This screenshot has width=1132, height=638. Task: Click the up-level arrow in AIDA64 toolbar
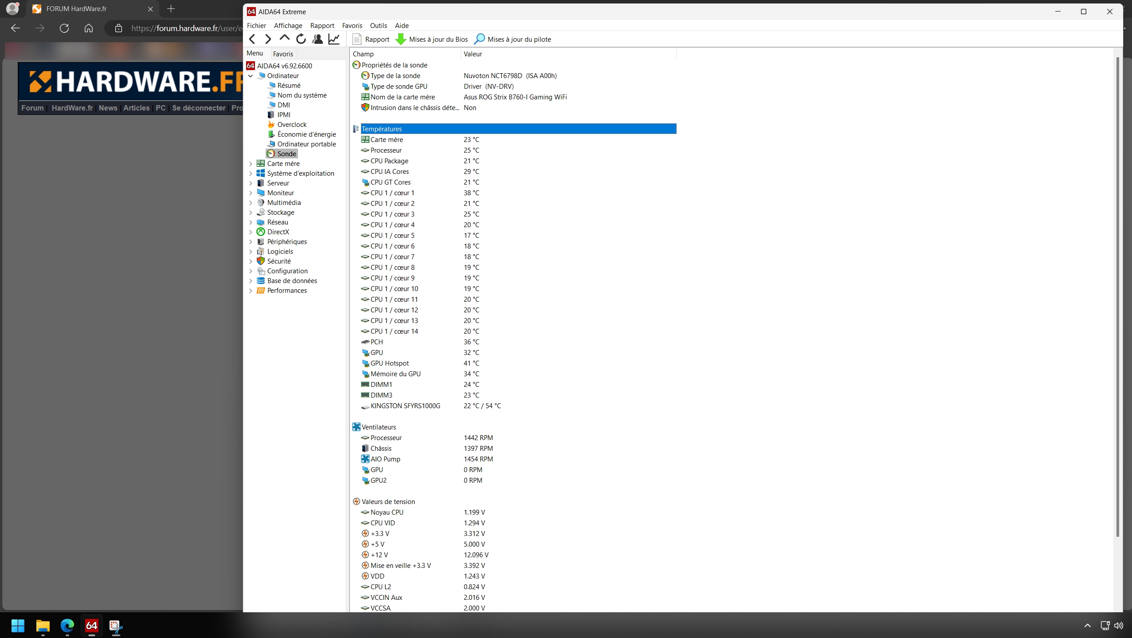click(284, 39)
